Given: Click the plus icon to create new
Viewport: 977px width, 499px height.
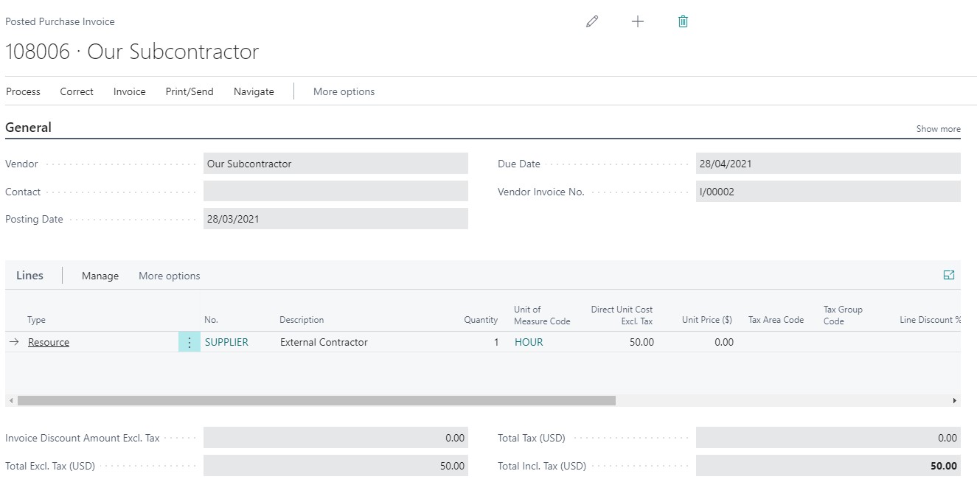Looking at the screenshot, I should point(638,22).
